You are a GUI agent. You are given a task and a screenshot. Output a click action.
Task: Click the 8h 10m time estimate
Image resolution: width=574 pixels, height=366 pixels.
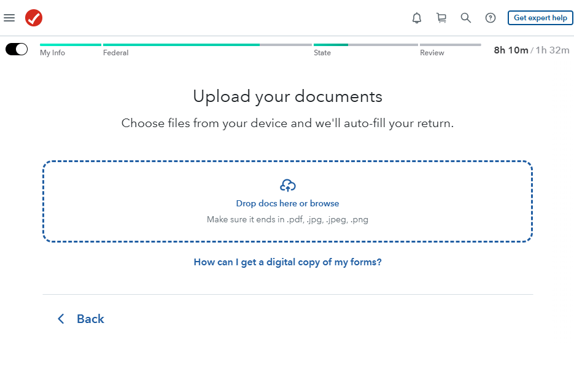[x=511, y=50]
